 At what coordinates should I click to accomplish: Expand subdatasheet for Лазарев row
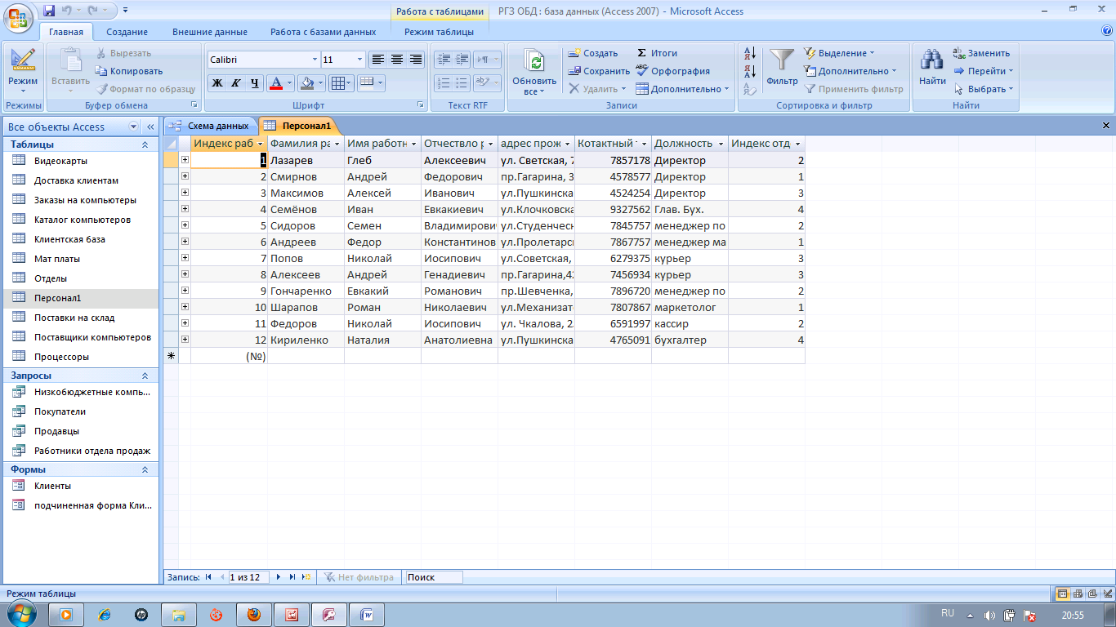185,160
